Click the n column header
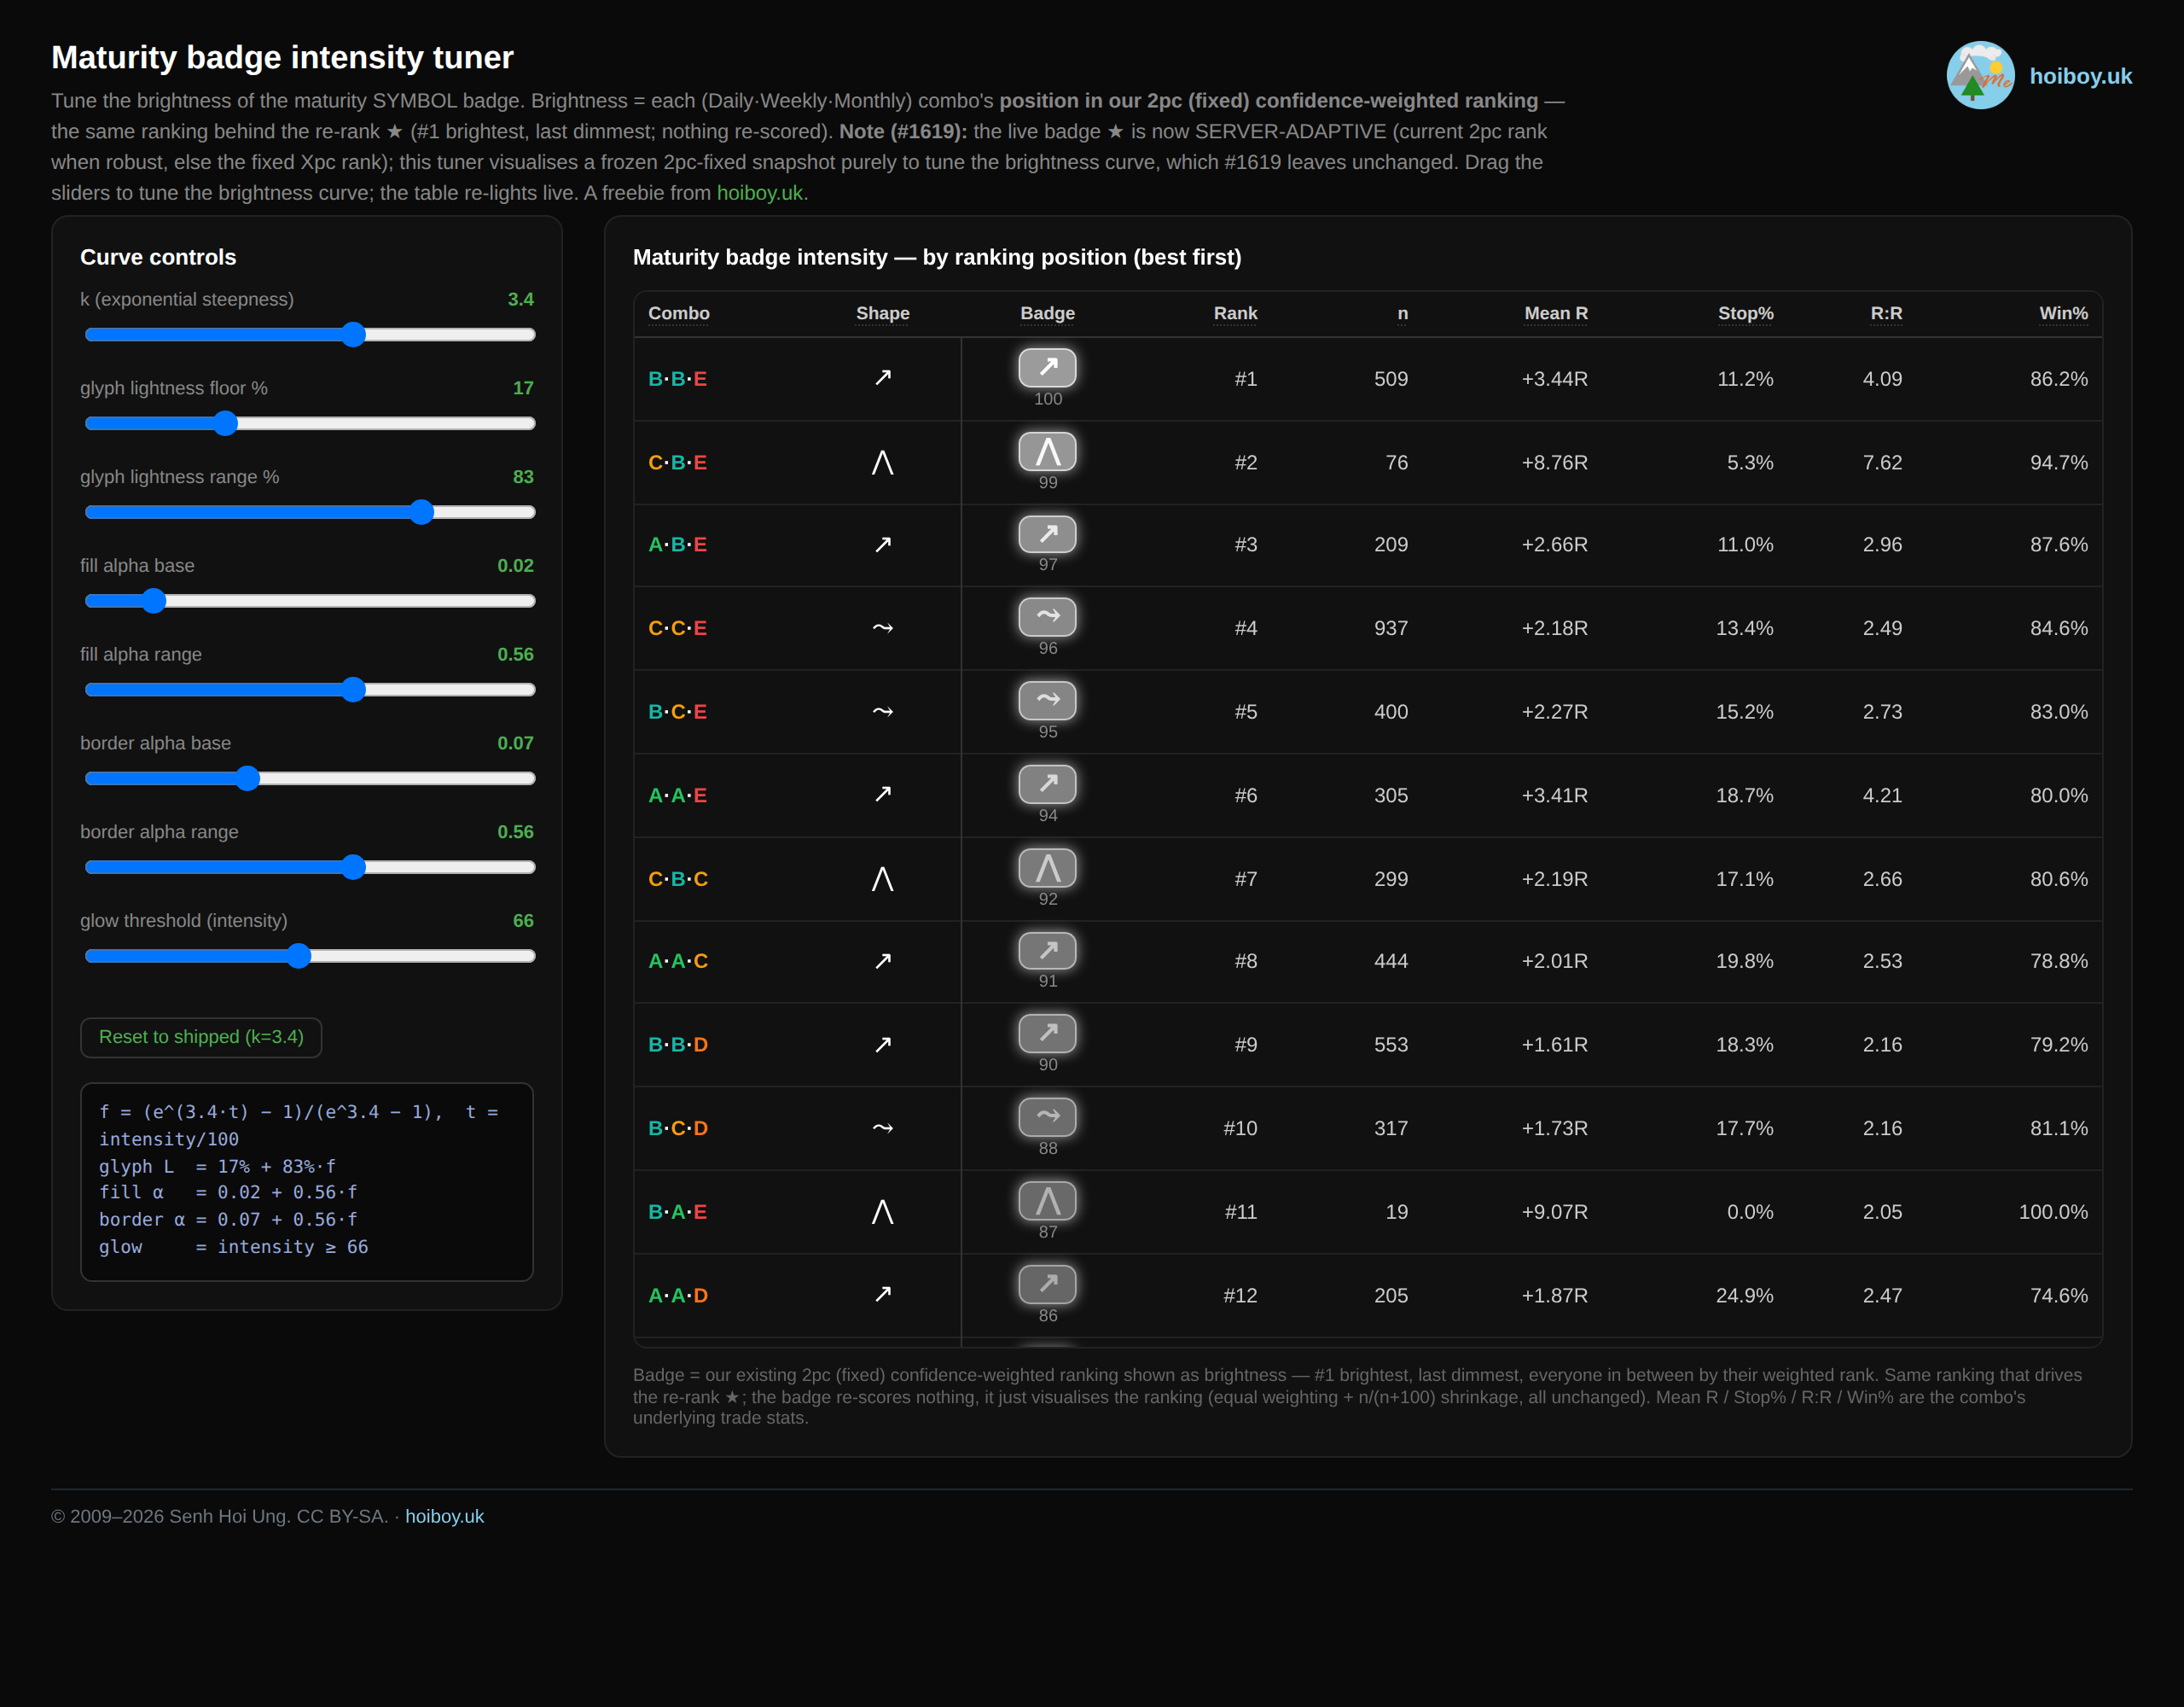Viewport: 2184px width, 1707px height. tap(1402, 313)
